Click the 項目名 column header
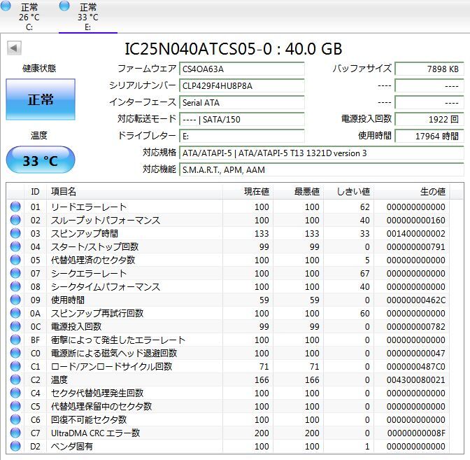This screenshot has width=470, height=460. [63, 191]
